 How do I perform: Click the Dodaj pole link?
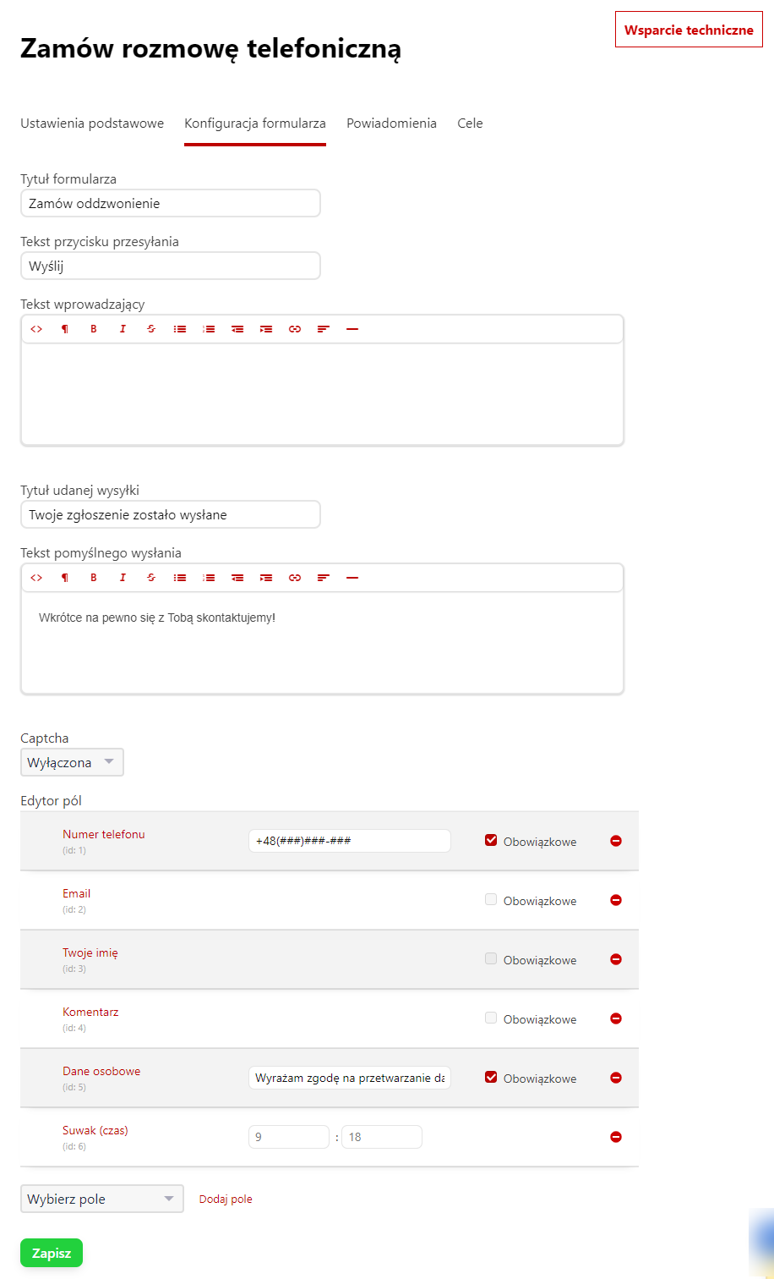point(226,1199)
